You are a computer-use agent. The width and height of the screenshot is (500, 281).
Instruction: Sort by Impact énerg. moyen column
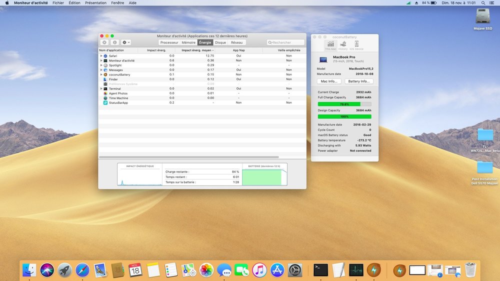[x=197, y=50]
